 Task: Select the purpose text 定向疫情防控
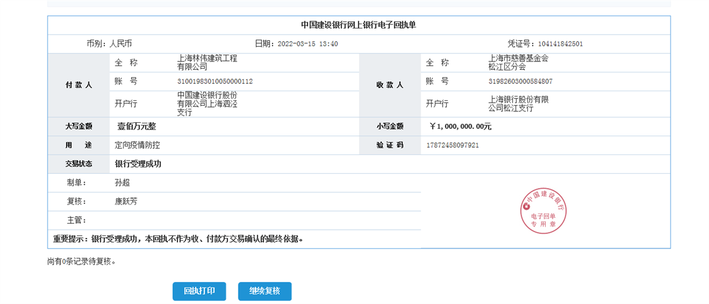[137, 145]
